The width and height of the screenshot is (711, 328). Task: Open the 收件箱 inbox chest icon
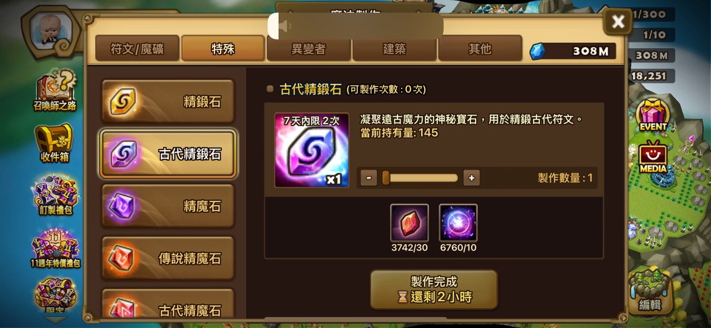coord(55,143)
